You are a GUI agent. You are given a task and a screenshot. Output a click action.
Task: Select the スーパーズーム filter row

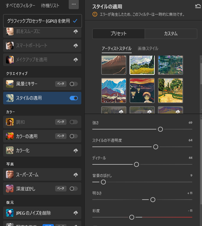[42, 174]
